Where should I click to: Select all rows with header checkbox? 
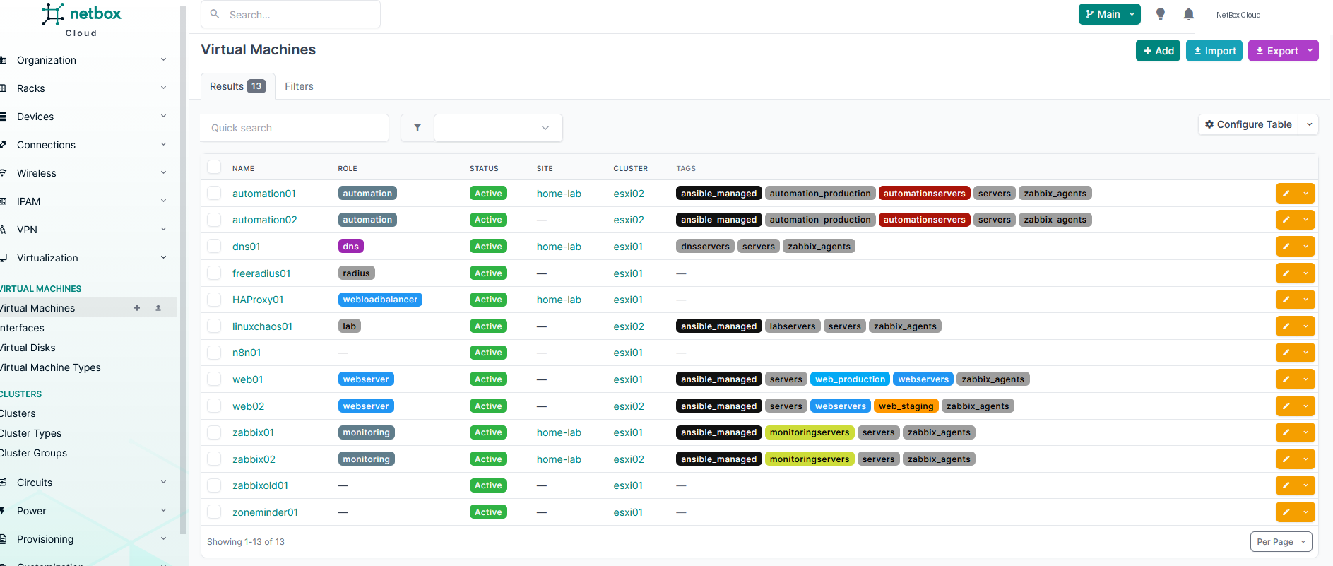[214, 167]
